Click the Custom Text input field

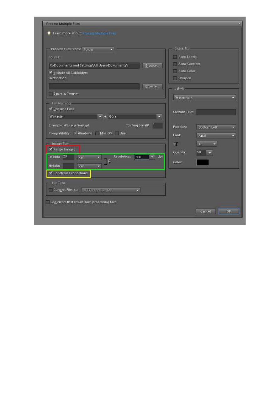coord(216,112)
